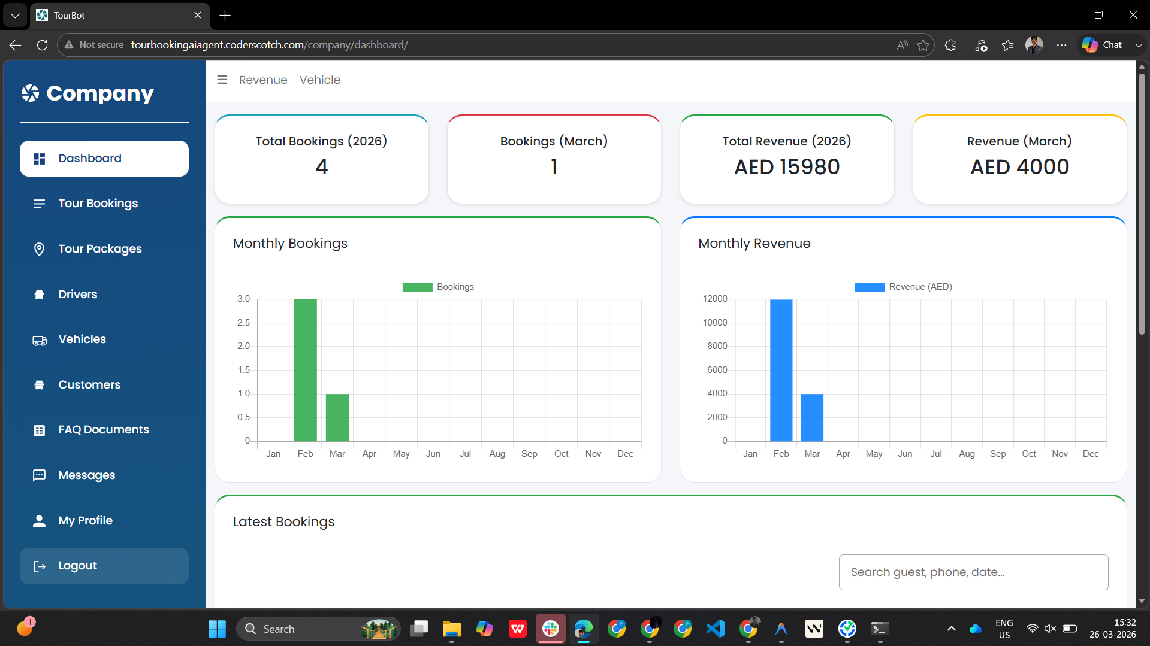Expand the Chat dropdown chevron

1139,45
